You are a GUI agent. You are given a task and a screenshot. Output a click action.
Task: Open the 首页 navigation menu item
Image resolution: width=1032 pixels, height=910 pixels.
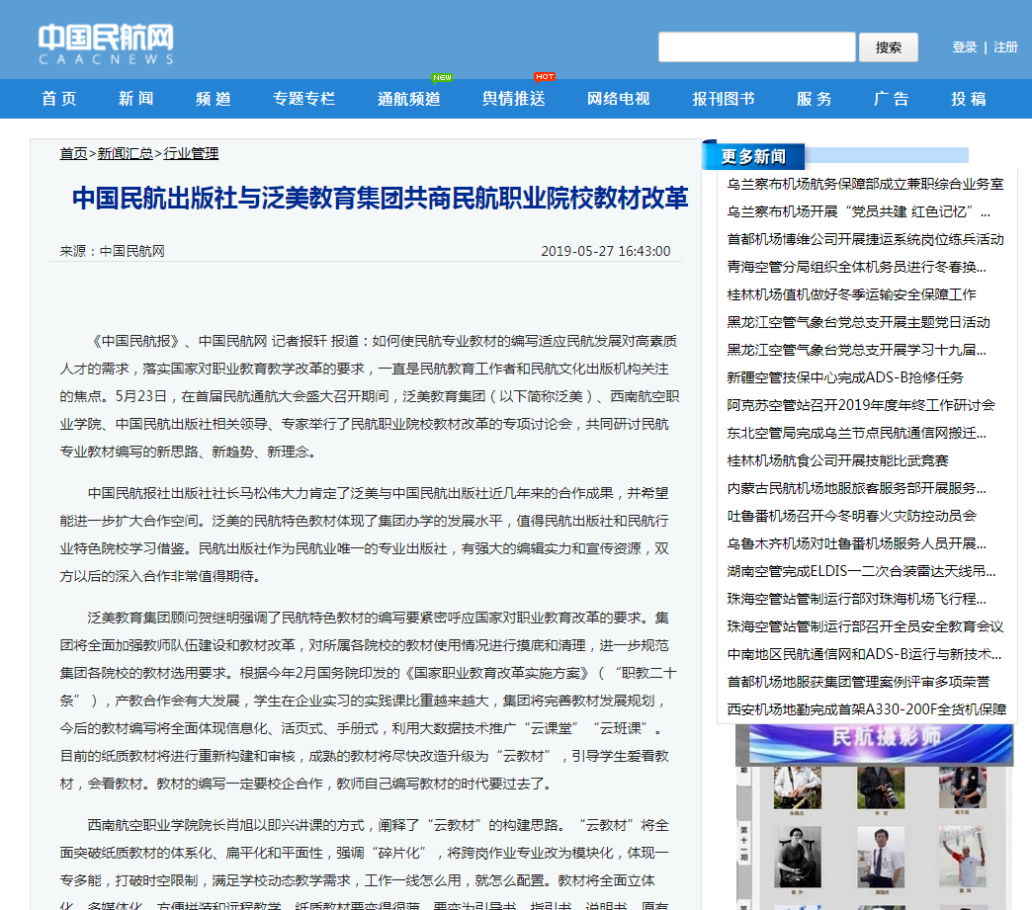(58, 99)
